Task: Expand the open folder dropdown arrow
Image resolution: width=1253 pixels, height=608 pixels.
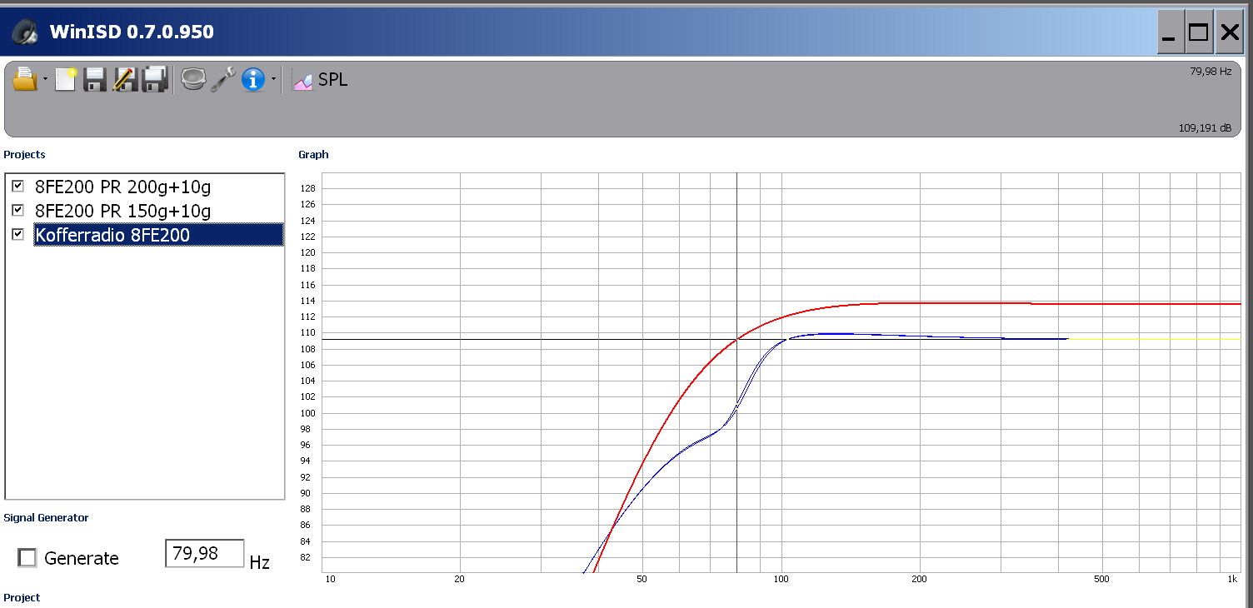Action: coord(45,81)
